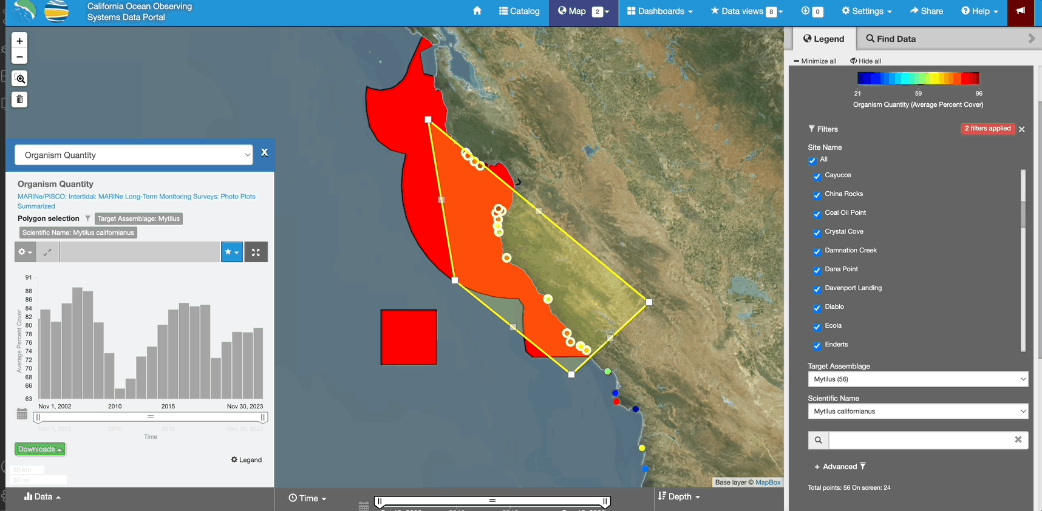Viewport: 1042px width, 511px height.
Task: Click the legend color scale bar
Action: (x=918, y=78)
